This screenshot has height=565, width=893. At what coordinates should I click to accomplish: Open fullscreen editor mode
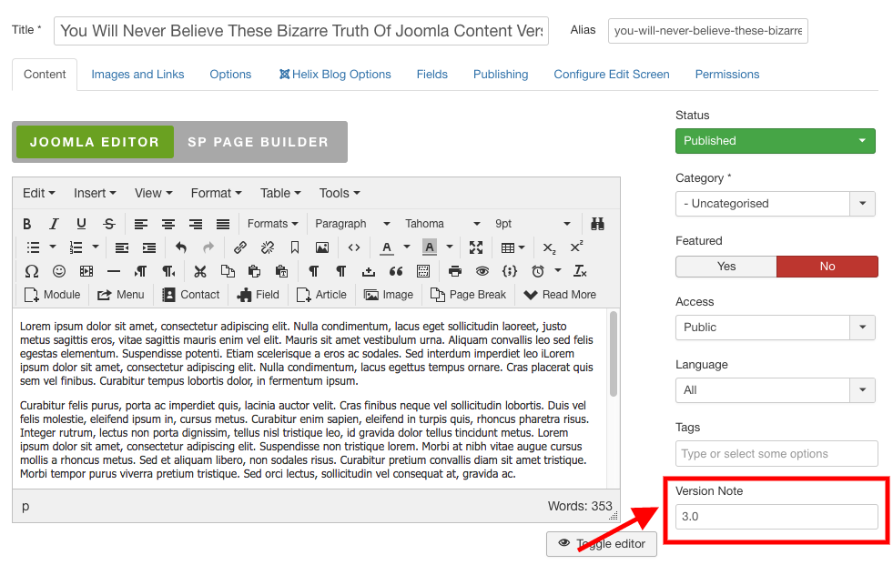(x=476, y=247)
